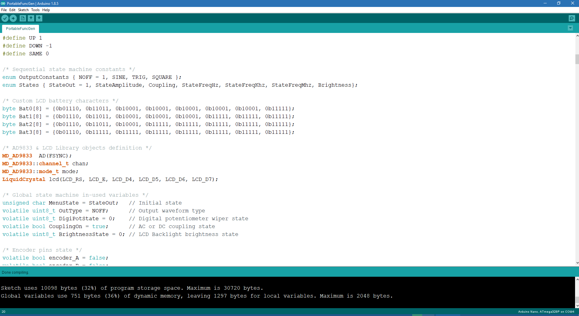Image resolution: width=579 pixels, height=316 pixels.
Task: Click the editor scrollbar up arrow
Action: (577, 36)
